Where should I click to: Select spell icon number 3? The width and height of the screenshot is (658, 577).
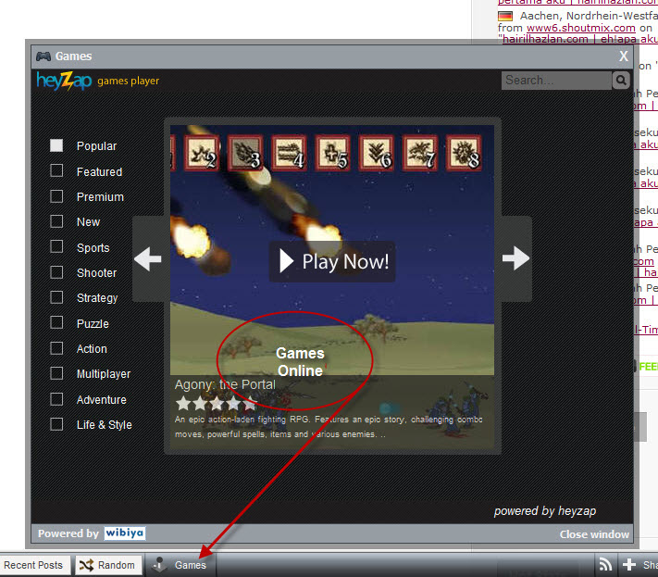coord(245,153)
